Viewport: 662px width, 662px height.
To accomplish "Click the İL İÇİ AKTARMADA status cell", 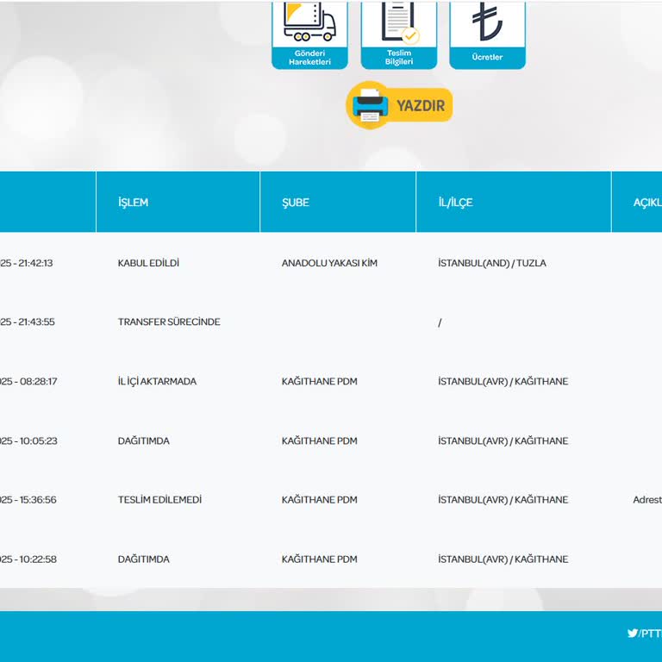I will 157,382.
